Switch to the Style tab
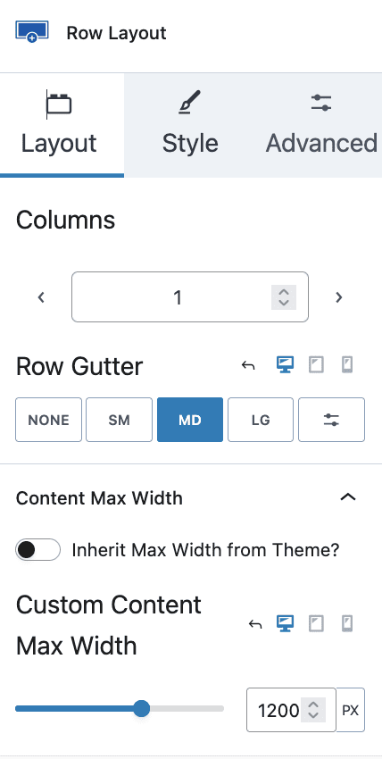This screenshot has height=759, width=382. (x=189, y=125)
